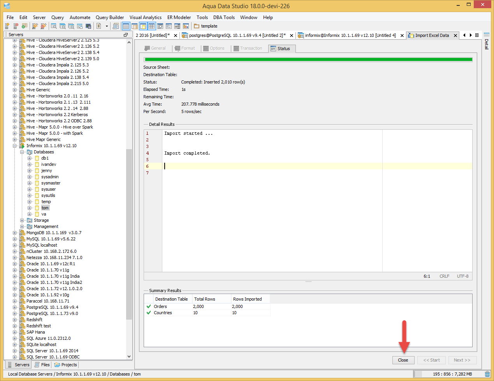The image size is (494, 381).
Task: Open the Options tab of import wizard
Action: click(214, 48)
